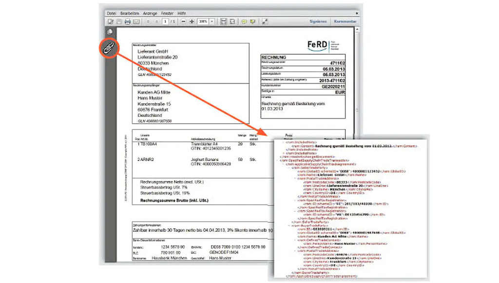Screen dimensions: 499x283
Task: Show page thumbnails in the sidebar
Action: coord(110,32)
